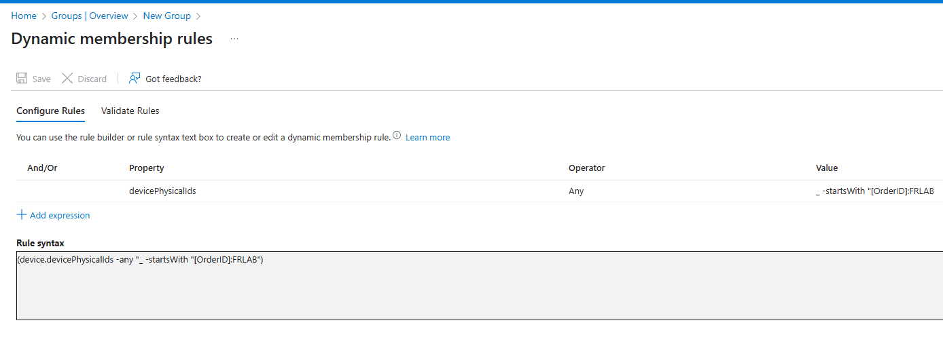The width and height of the screenshot is (943, 346).
Task: Open the Any operator dropdown
Action: point(576,191)
